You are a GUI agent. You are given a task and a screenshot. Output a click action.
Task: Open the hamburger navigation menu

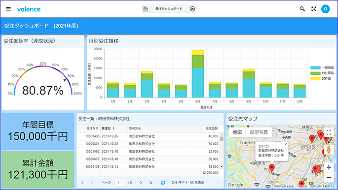click(x=8, y=9)
